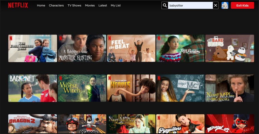Open the We Can Be Heroes thumbnail
The height and width of the screenshot is (134, 259).
click(x=131, y=88)
